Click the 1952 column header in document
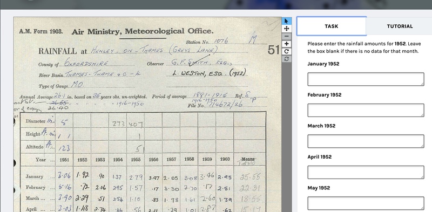Image resolution: width=432 pixels, height=212 pixels. (x=82, y=160)
